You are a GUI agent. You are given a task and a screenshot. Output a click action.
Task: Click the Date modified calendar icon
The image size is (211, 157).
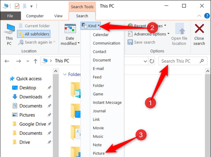click(70, 28)
